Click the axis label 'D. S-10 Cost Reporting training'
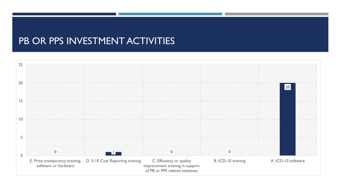The image size is (341, 191). (114, 161)
